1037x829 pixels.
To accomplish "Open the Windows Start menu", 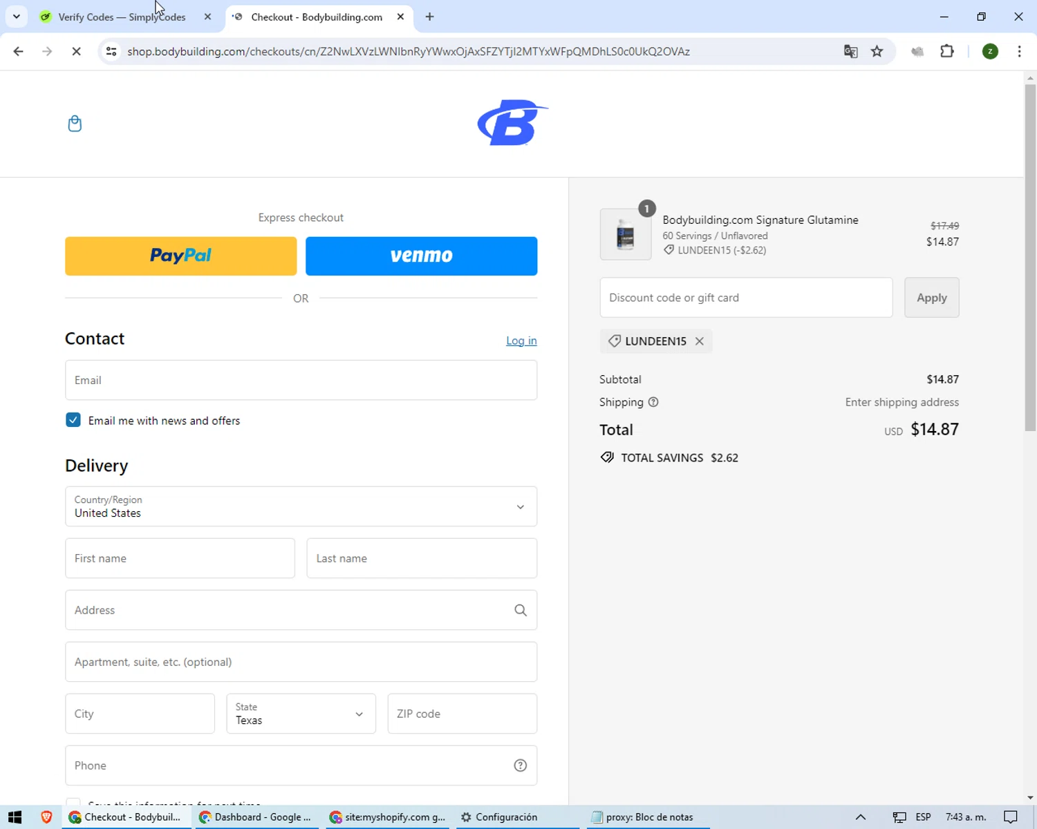I will point(15,817).
